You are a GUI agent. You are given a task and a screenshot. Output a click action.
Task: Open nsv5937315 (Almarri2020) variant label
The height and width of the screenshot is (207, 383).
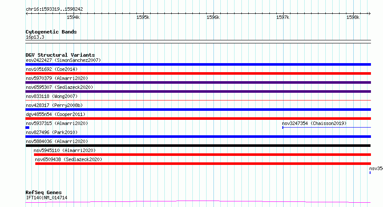(x=57, y=123)
